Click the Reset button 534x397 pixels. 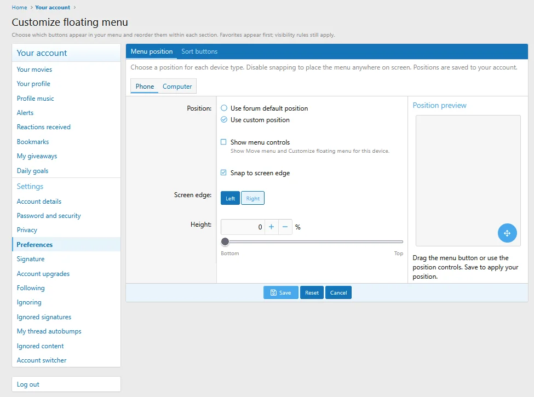coord(312,292)
